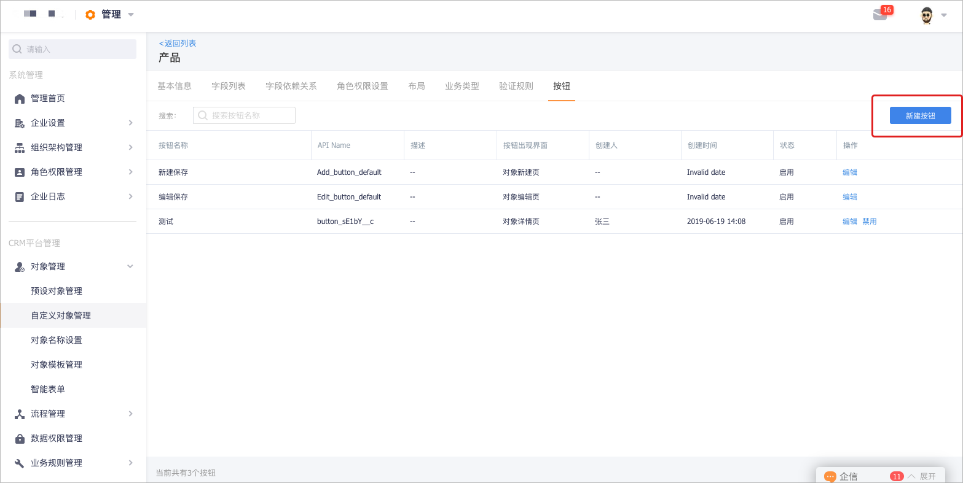This screenshot has height=483, width=963.
Task: Click the 组织架构管理 org-chart icon
Action: (x=20, y=148)
